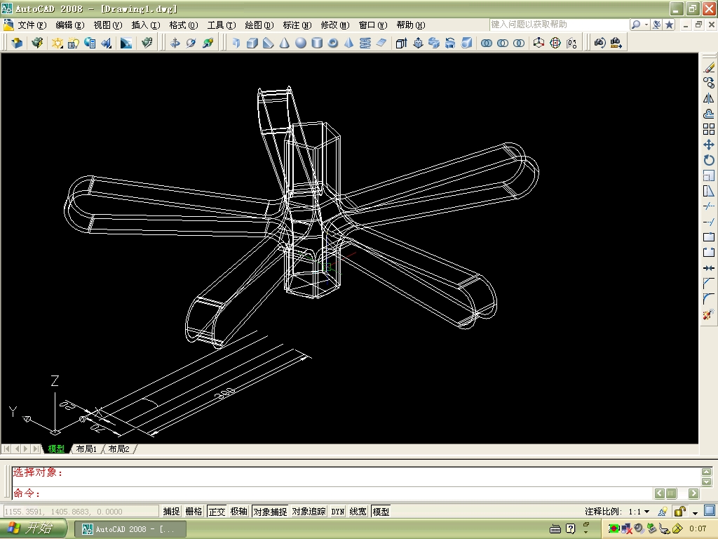The width and height of the screenshot is (718, 539).
Task: Click the Intersect boolean icon
Action: coord(519,43)
